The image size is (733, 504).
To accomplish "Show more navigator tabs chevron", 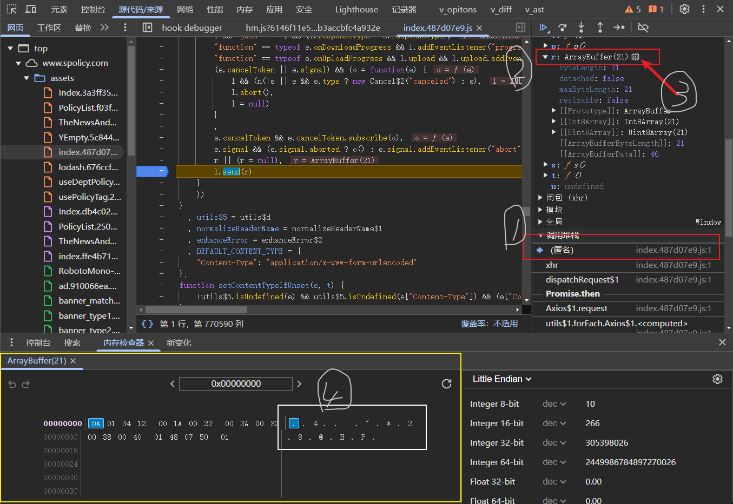I will tap(104, 28).
